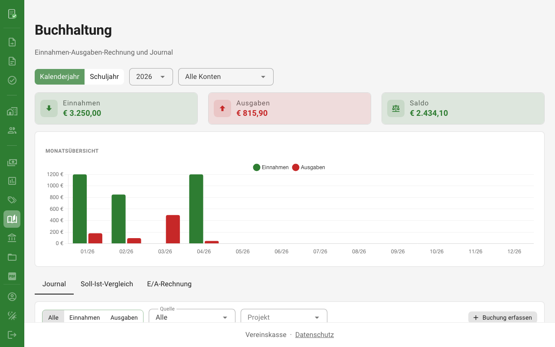The height and width of the screenshot is (347, 555).
Task: Open the price tags sidebar icon
Action: tap(12, 200)
